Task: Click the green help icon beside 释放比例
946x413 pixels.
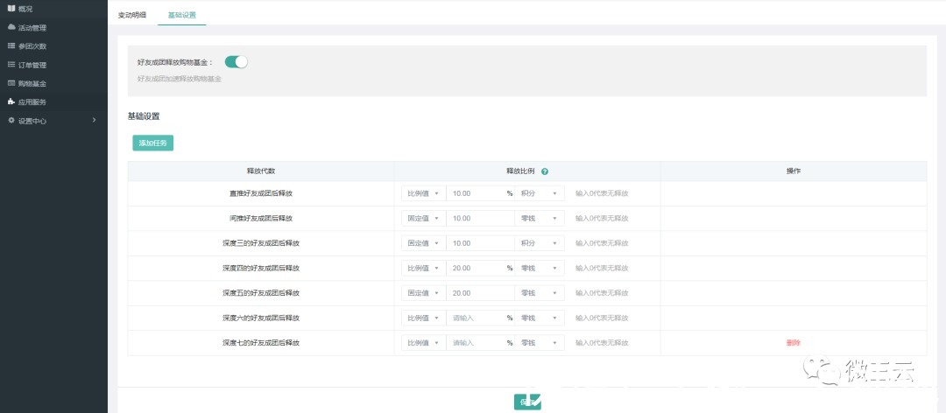Action: click(545, 171)
